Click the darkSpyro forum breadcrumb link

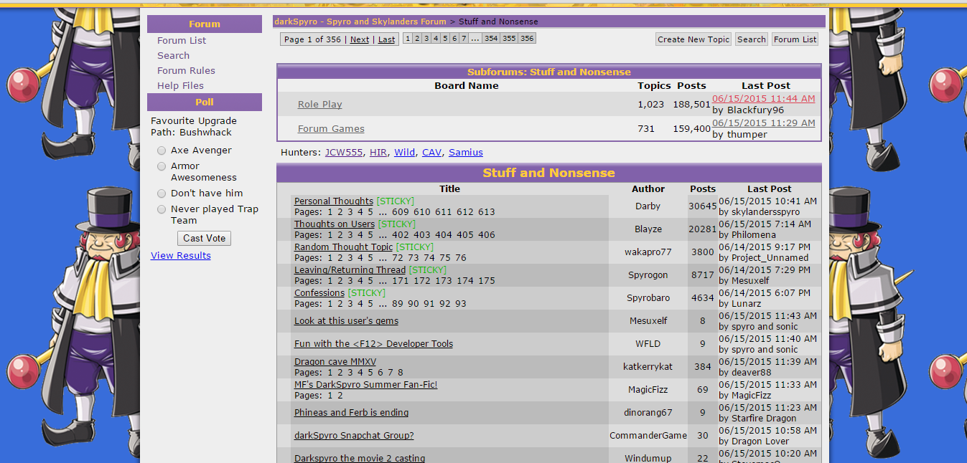coord(360,22)
